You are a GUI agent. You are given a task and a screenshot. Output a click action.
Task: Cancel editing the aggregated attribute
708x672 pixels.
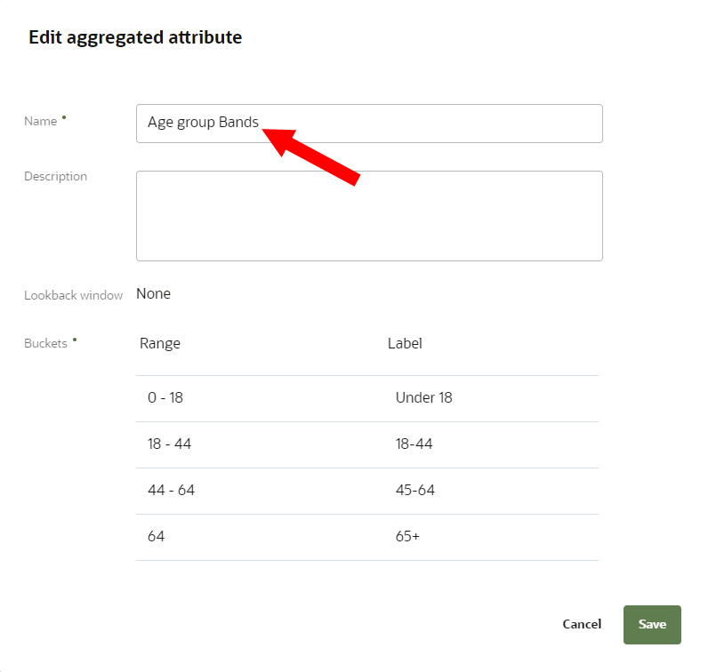(582, 624)
